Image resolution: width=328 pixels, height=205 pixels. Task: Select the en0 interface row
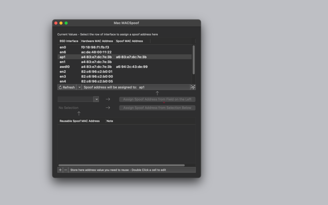point(125,47)
